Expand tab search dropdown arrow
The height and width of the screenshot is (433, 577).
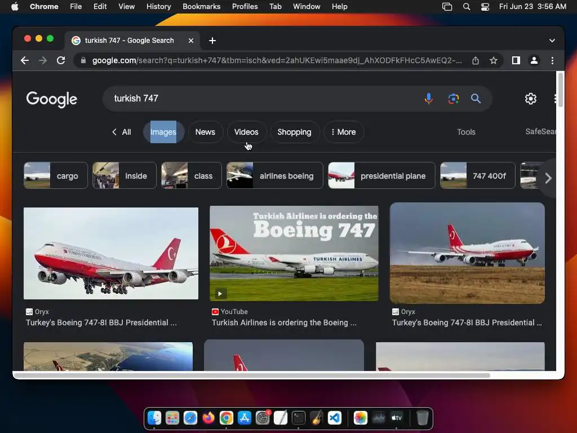tap(552, 41)
